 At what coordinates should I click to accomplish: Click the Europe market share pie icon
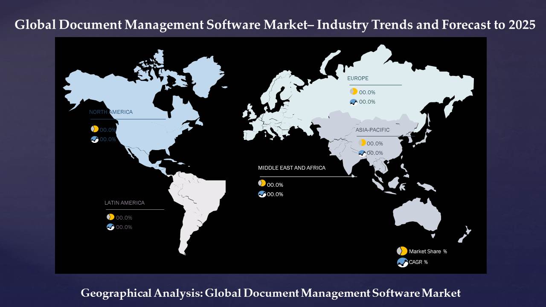(354, 92)
